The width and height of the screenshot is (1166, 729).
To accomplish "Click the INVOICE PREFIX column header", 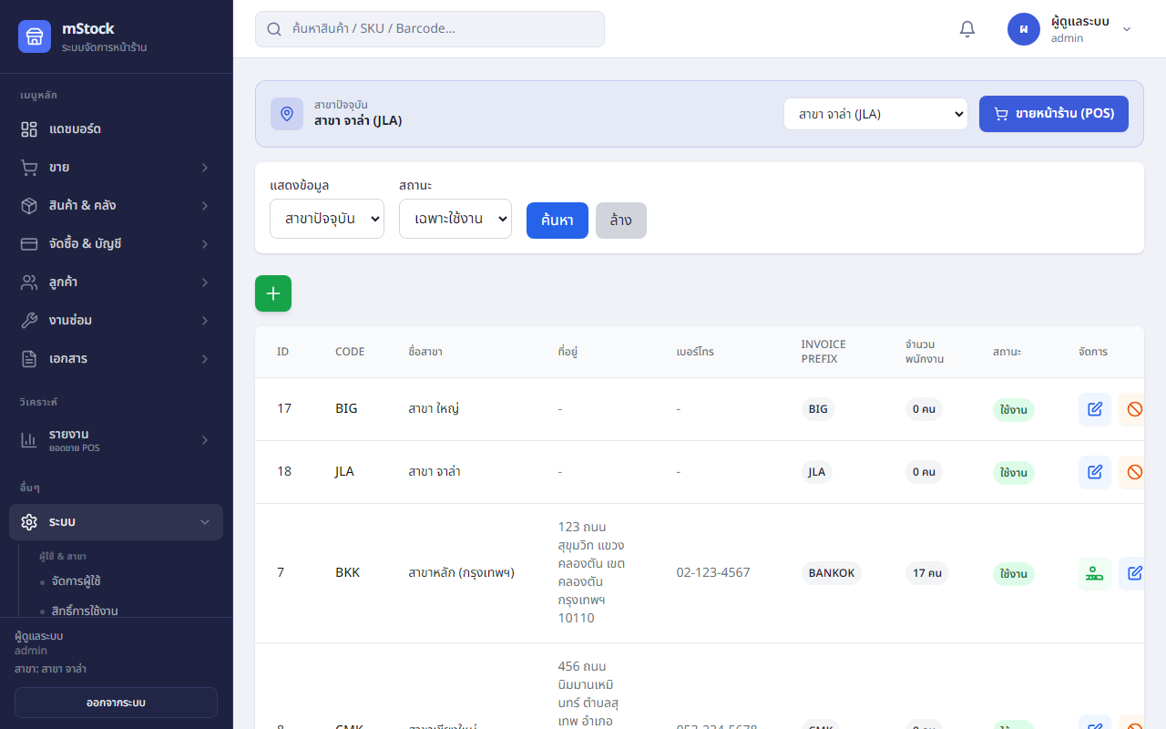I will tap(823, 352).
